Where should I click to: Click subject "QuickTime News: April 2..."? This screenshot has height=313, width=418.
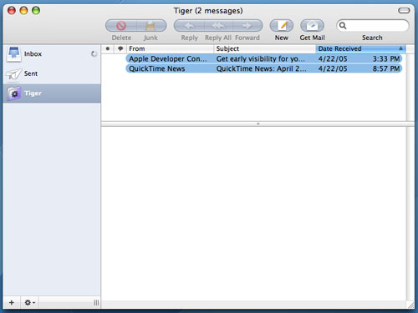pyautogui.click(x=262, y=68)
